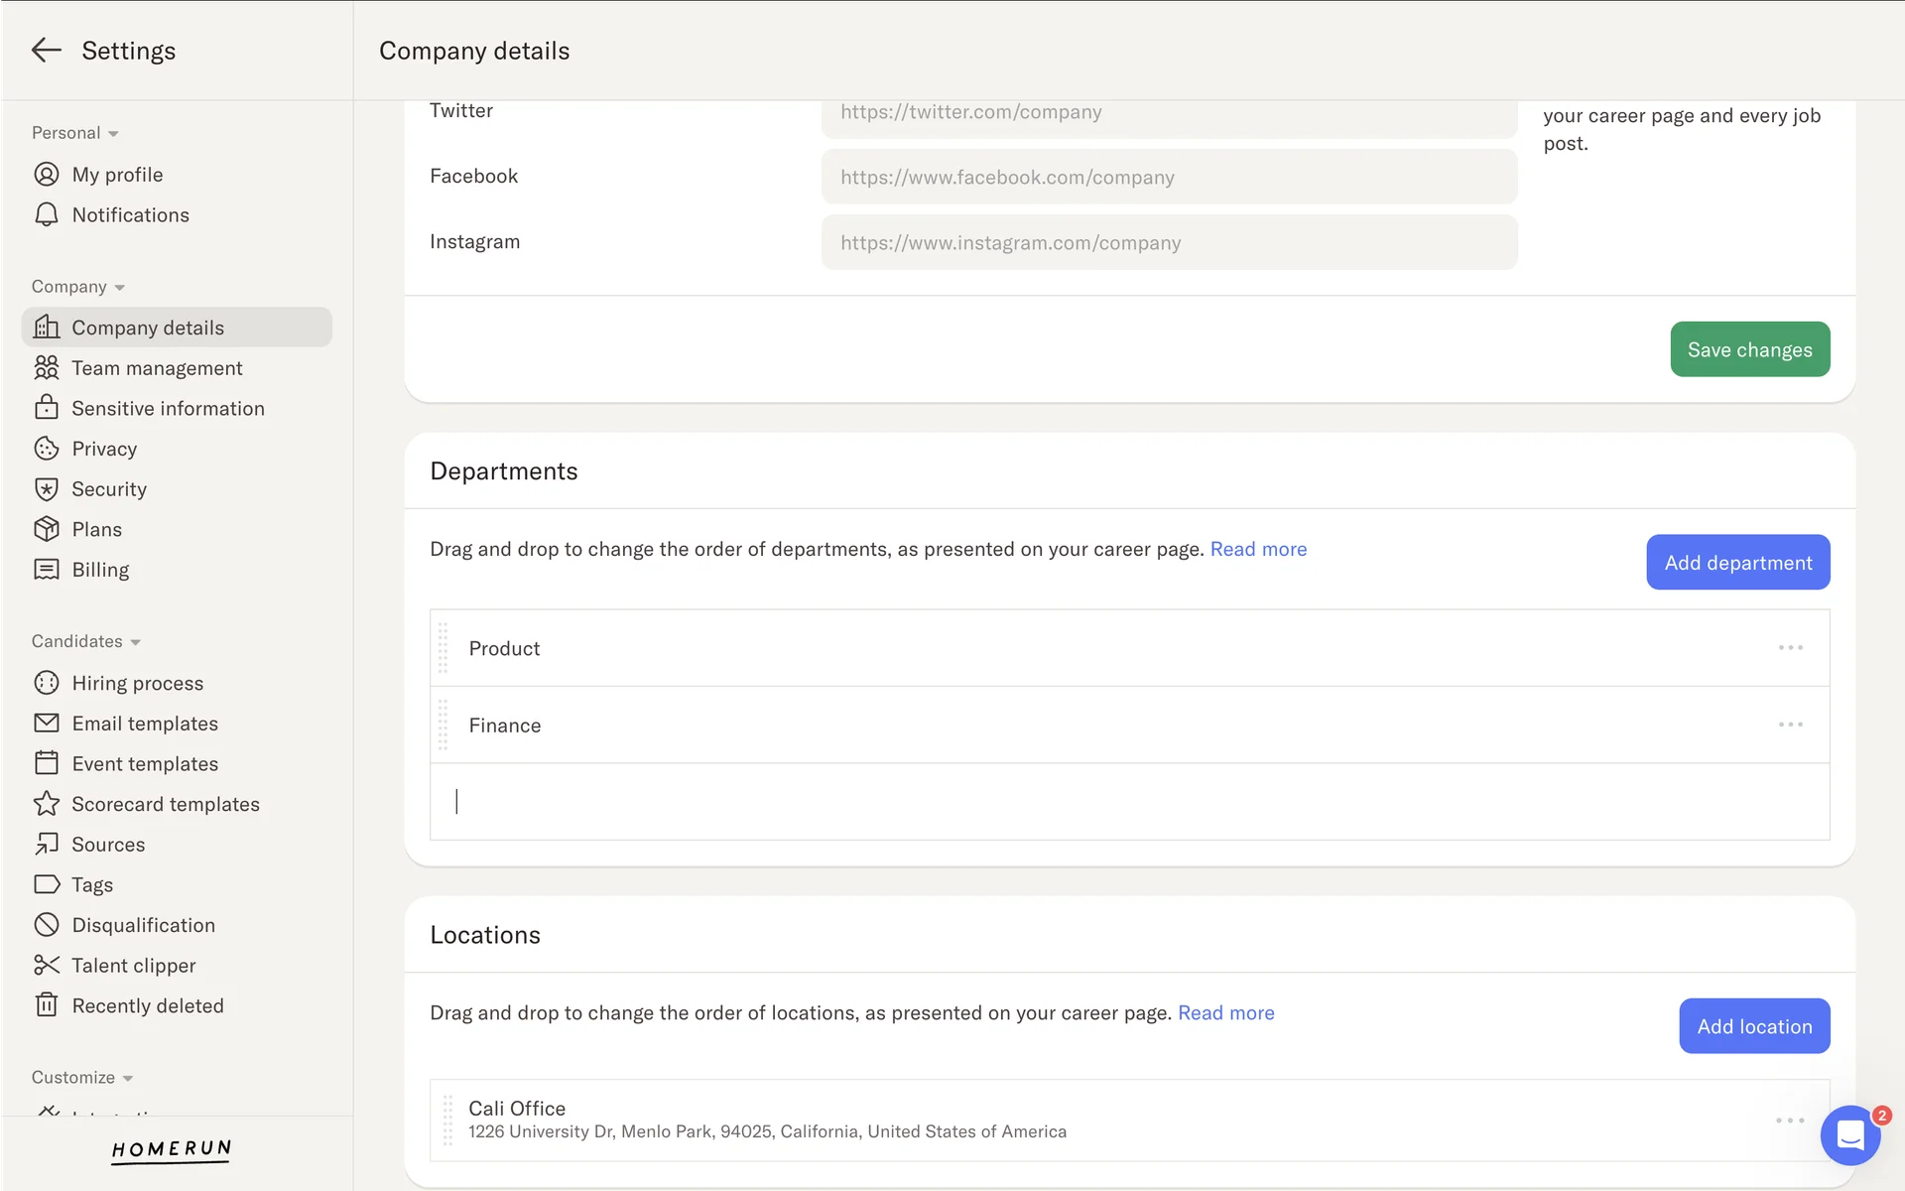The height and width of the screenshot is (1191, 1905).
Task: Grab the drag handle for Product department
Action: [444, 648]
